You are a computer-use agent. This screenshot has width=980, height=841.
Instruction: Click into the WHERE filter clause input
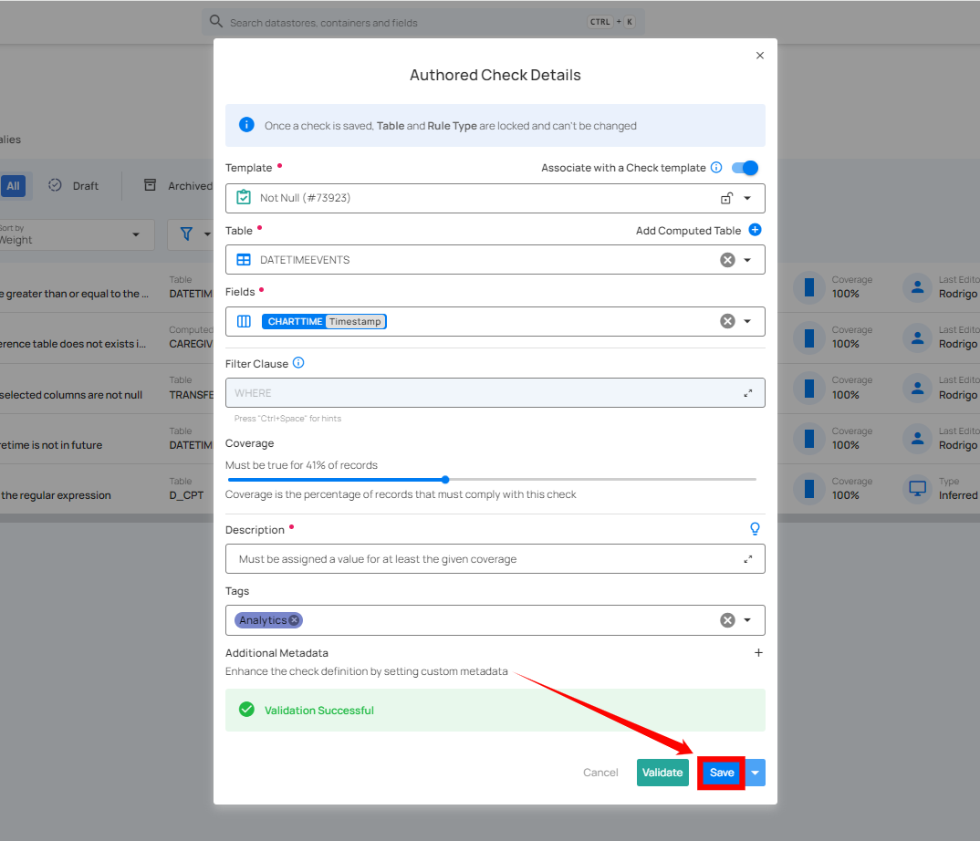(x=495, y=393)
